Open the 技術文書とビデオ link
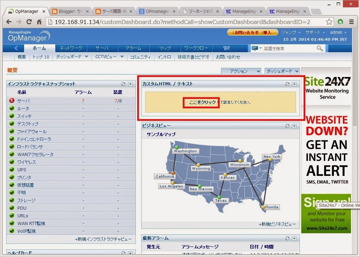 [193, 57]
